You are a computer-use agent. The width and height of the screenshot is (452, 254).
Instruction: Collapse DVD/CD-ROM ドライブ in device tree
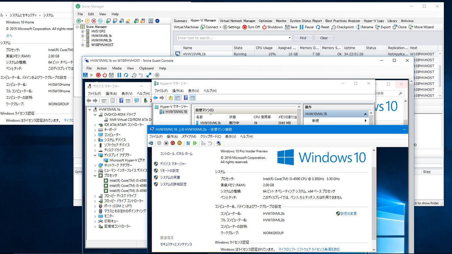[x=95, y=115]
